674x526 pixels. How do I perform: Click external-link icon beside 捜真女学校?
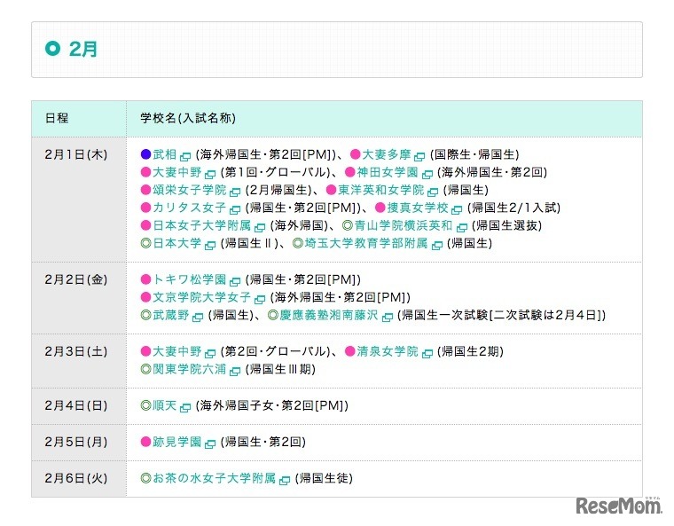(457, 209)
